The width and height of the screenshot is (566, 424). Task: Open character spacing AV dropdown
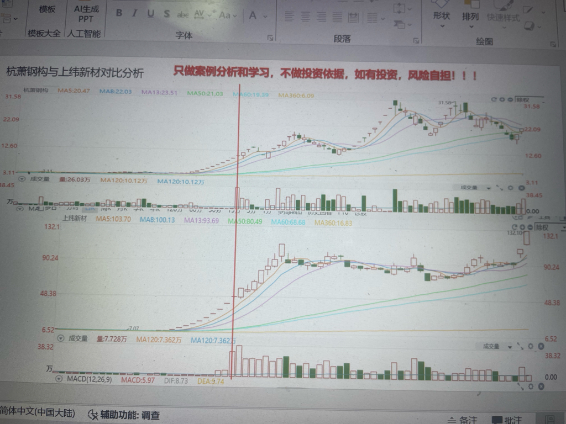[x=201, y=15]
